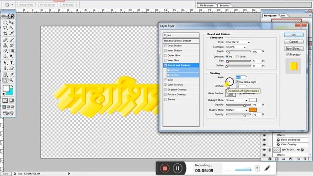Select the Slice tool

tap(11, 33)
